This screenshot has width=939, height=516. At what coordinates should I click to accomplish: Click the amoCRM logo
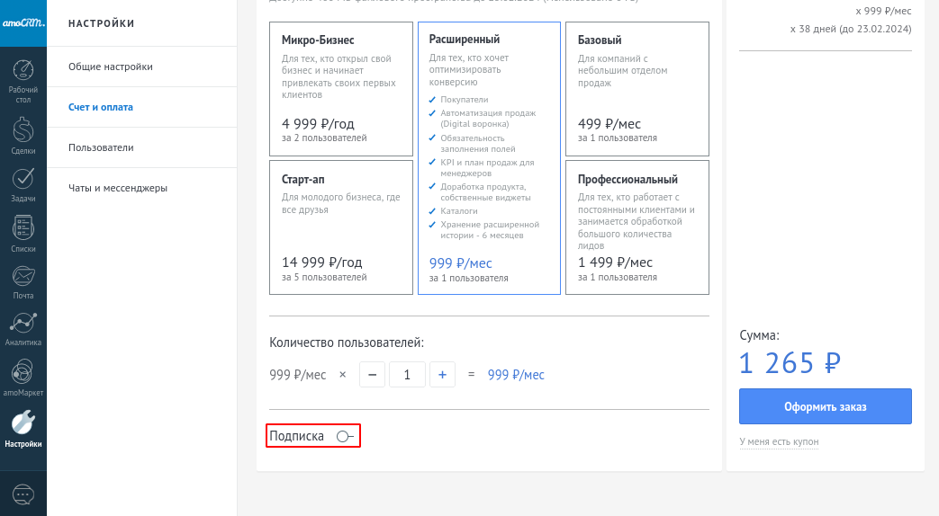click(x=23, y=22)
